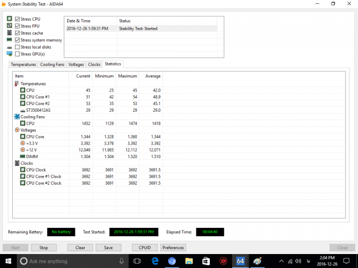This screenshot has height=268, width=358.
Task: Enable the Stress GPU(s) checkbox
Action: coord(18,54)
